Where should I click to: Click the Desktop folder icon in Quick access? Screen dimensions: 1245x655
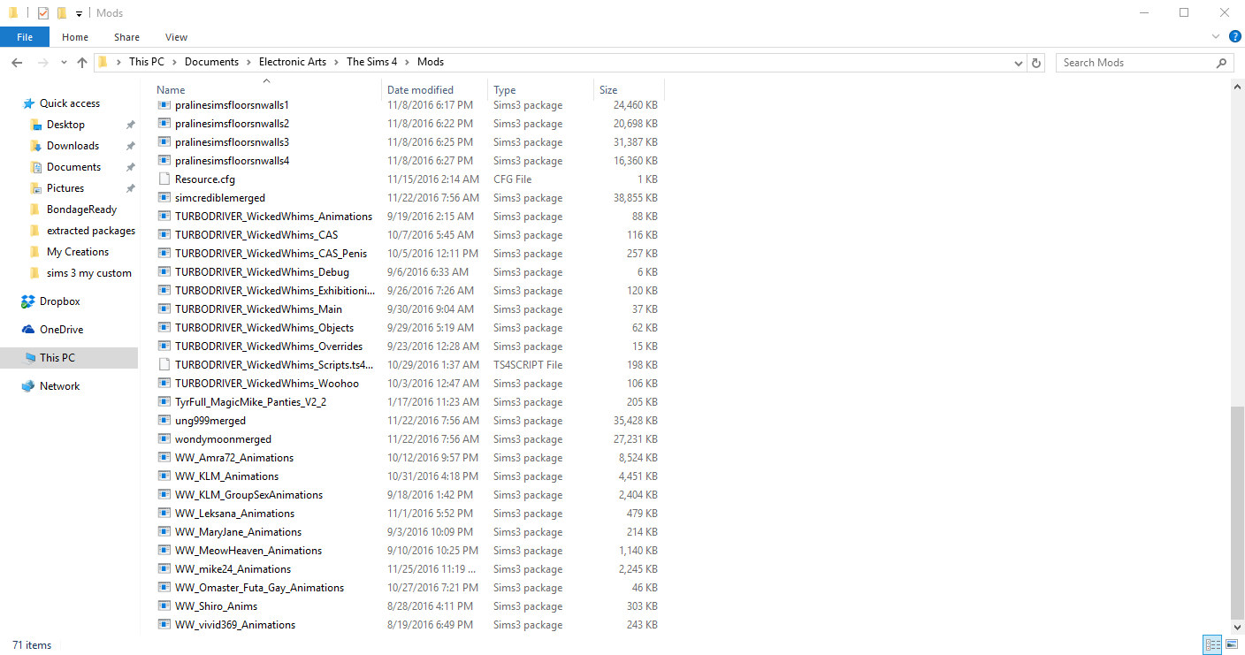pyautogui.click(x=35, y=125)
